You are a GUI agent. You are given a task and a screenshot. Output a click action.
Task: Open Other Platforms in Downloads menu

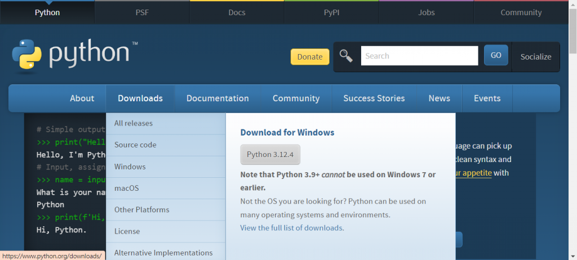click(141, 209)
